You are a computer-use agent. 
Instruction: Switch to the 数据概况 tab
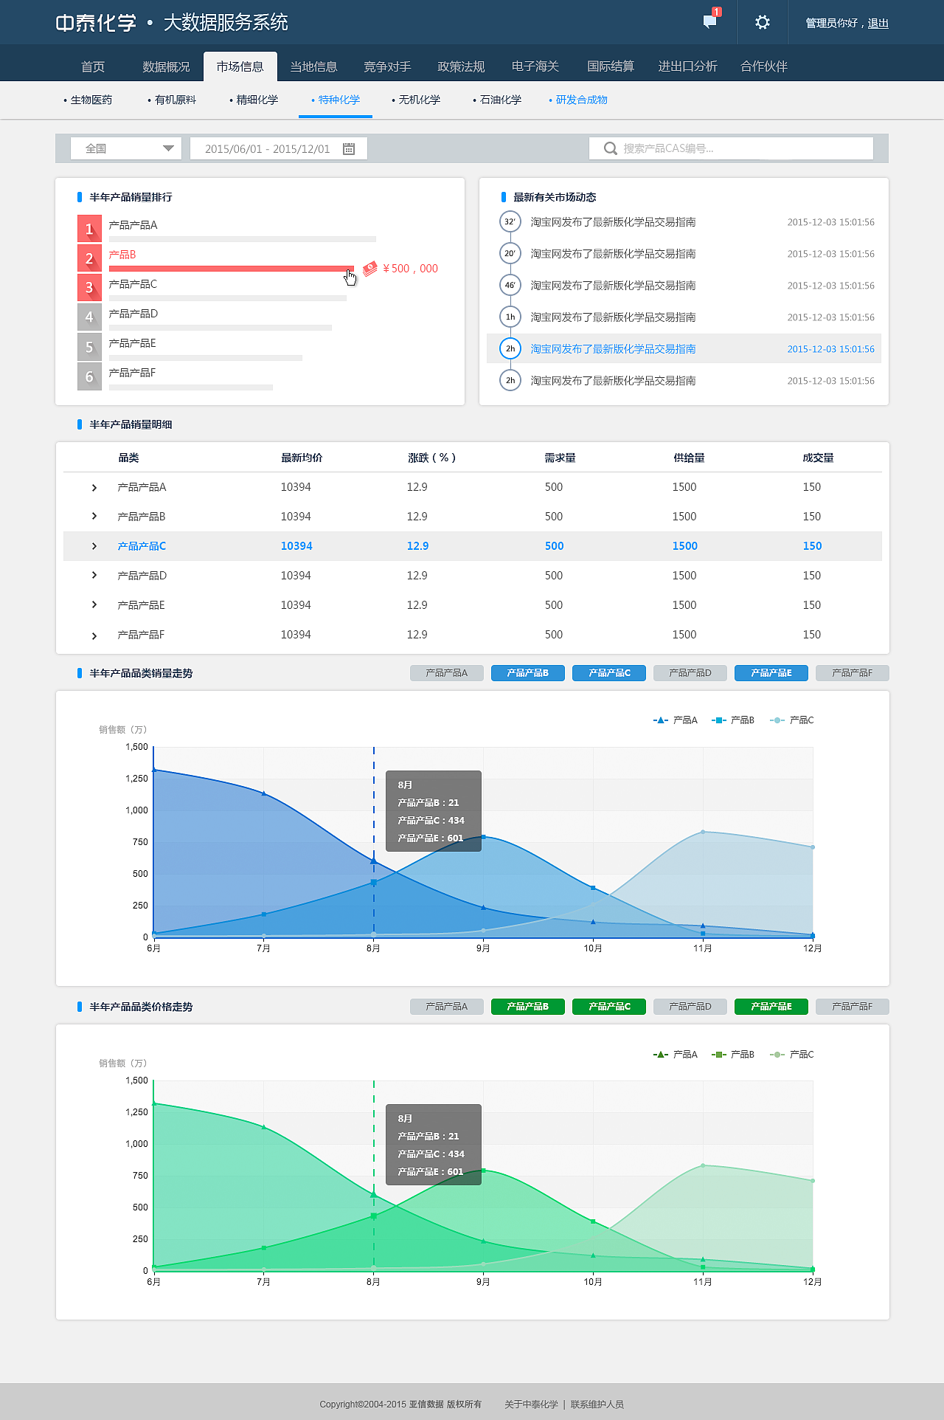pos(167,66)
